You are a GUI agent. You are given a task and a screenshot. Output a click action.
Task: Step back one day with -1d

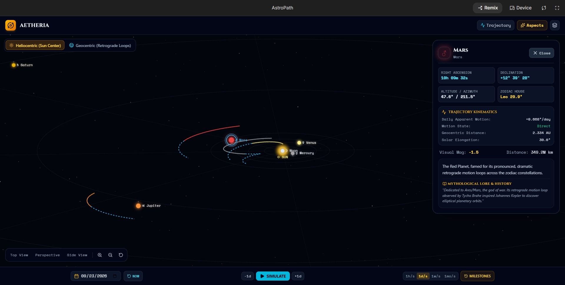pos(247,276)
